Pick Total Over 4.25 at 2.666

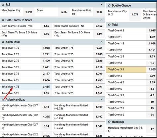(46, 80)
